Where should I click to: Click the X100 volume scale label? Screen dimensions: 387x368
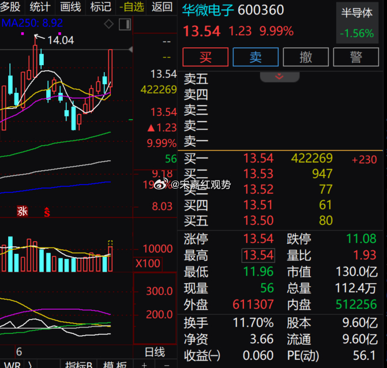pos(148,264)
